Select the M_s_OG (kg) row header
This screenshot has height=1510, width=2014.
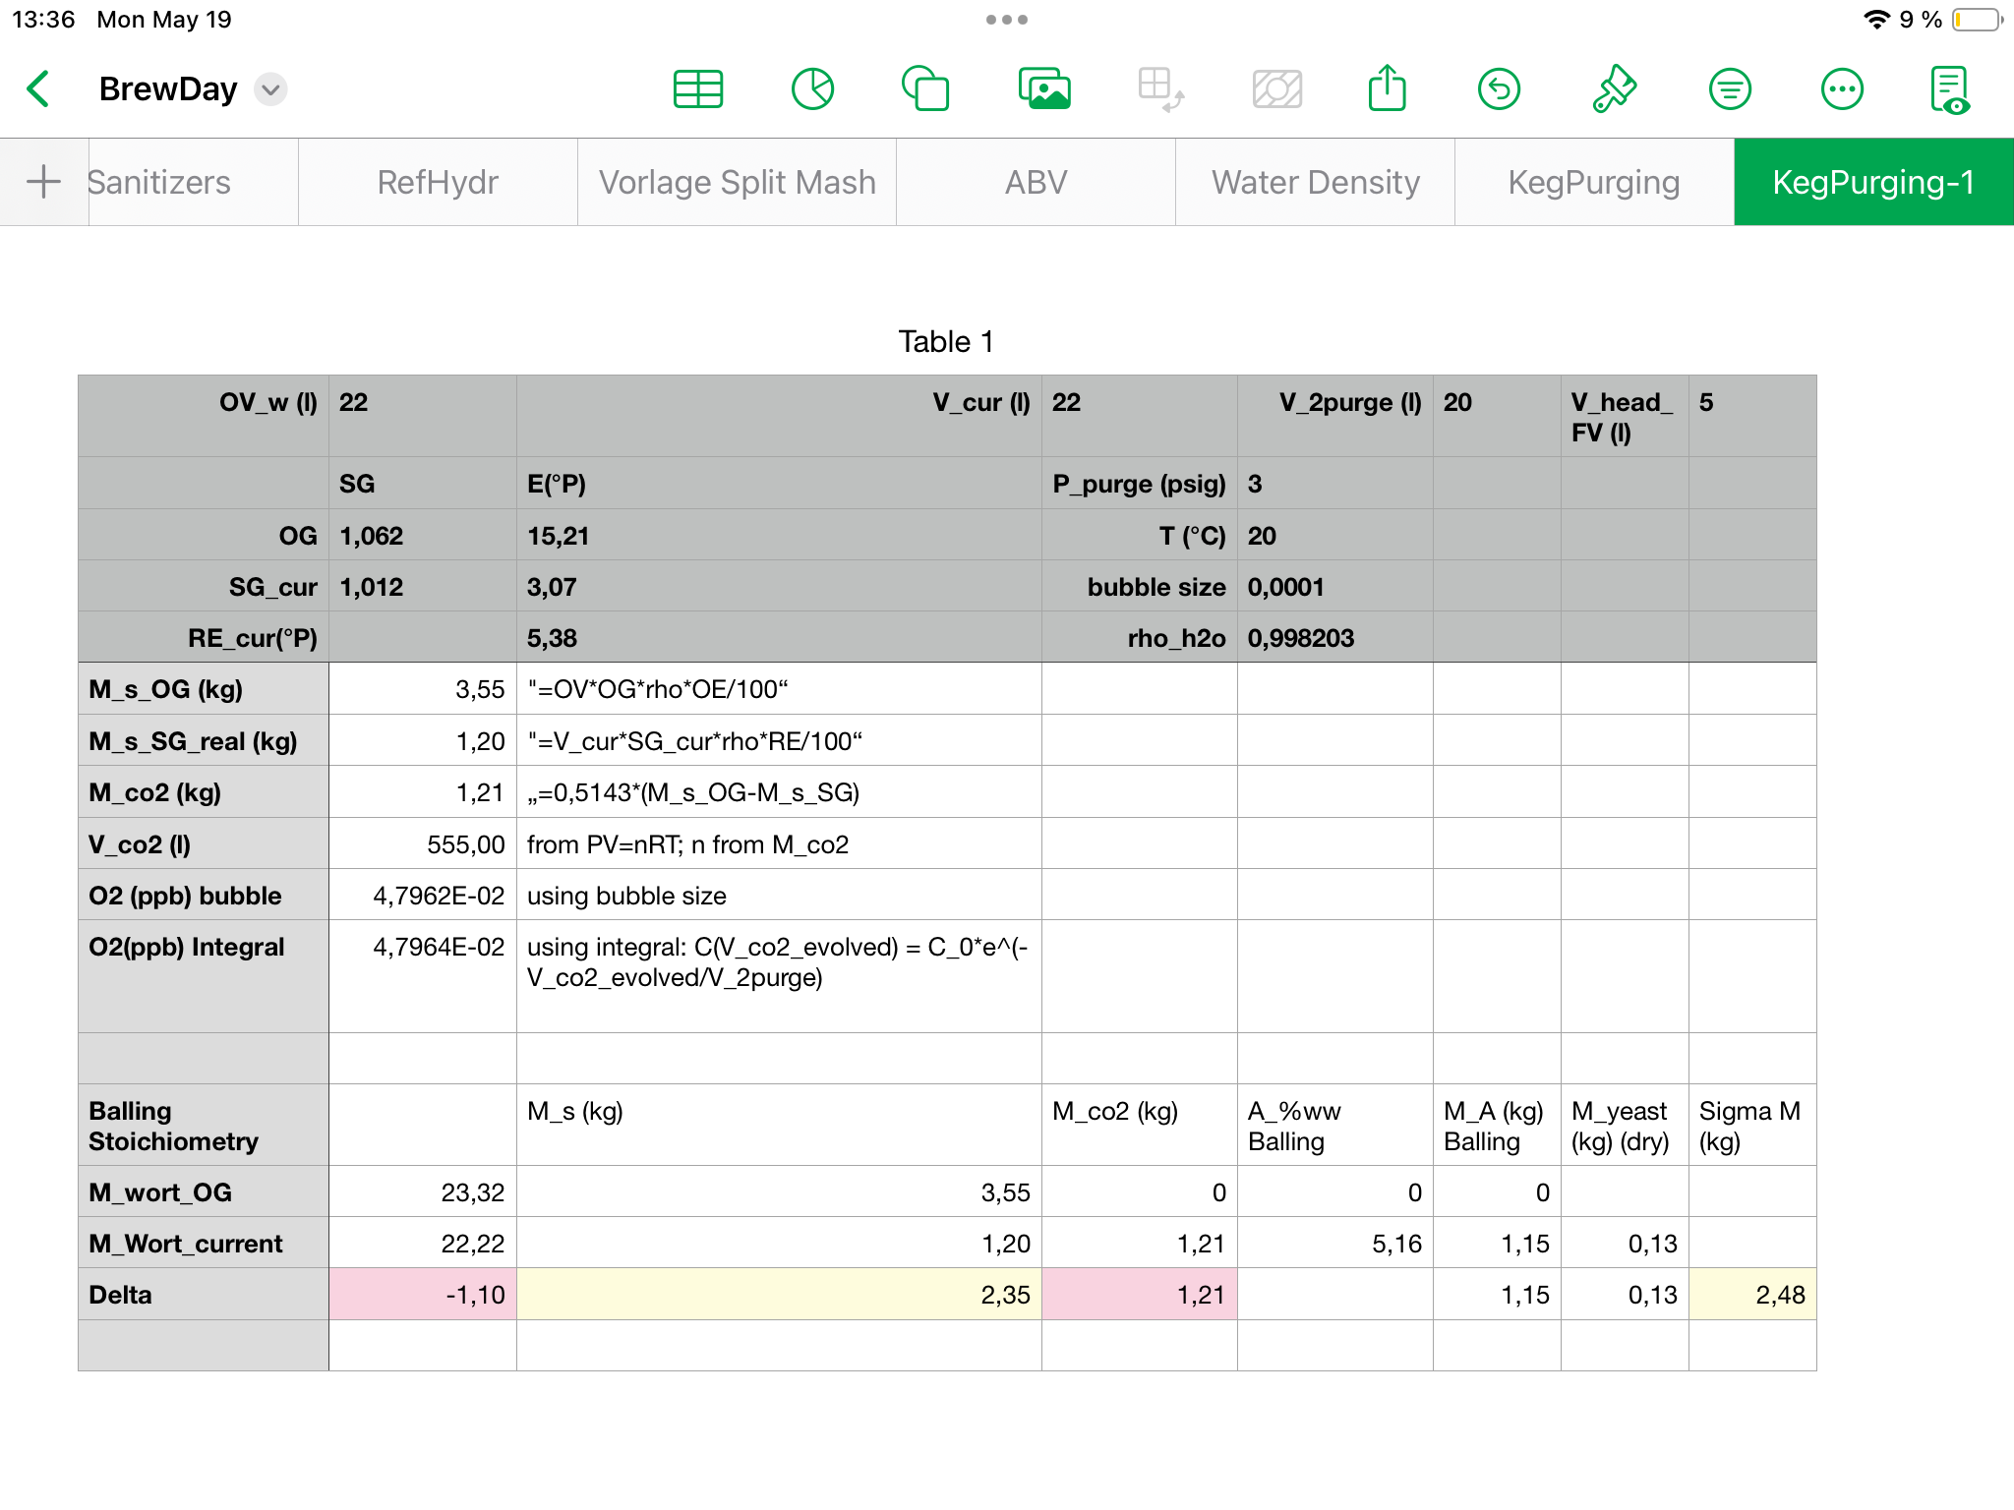[204, 689]
